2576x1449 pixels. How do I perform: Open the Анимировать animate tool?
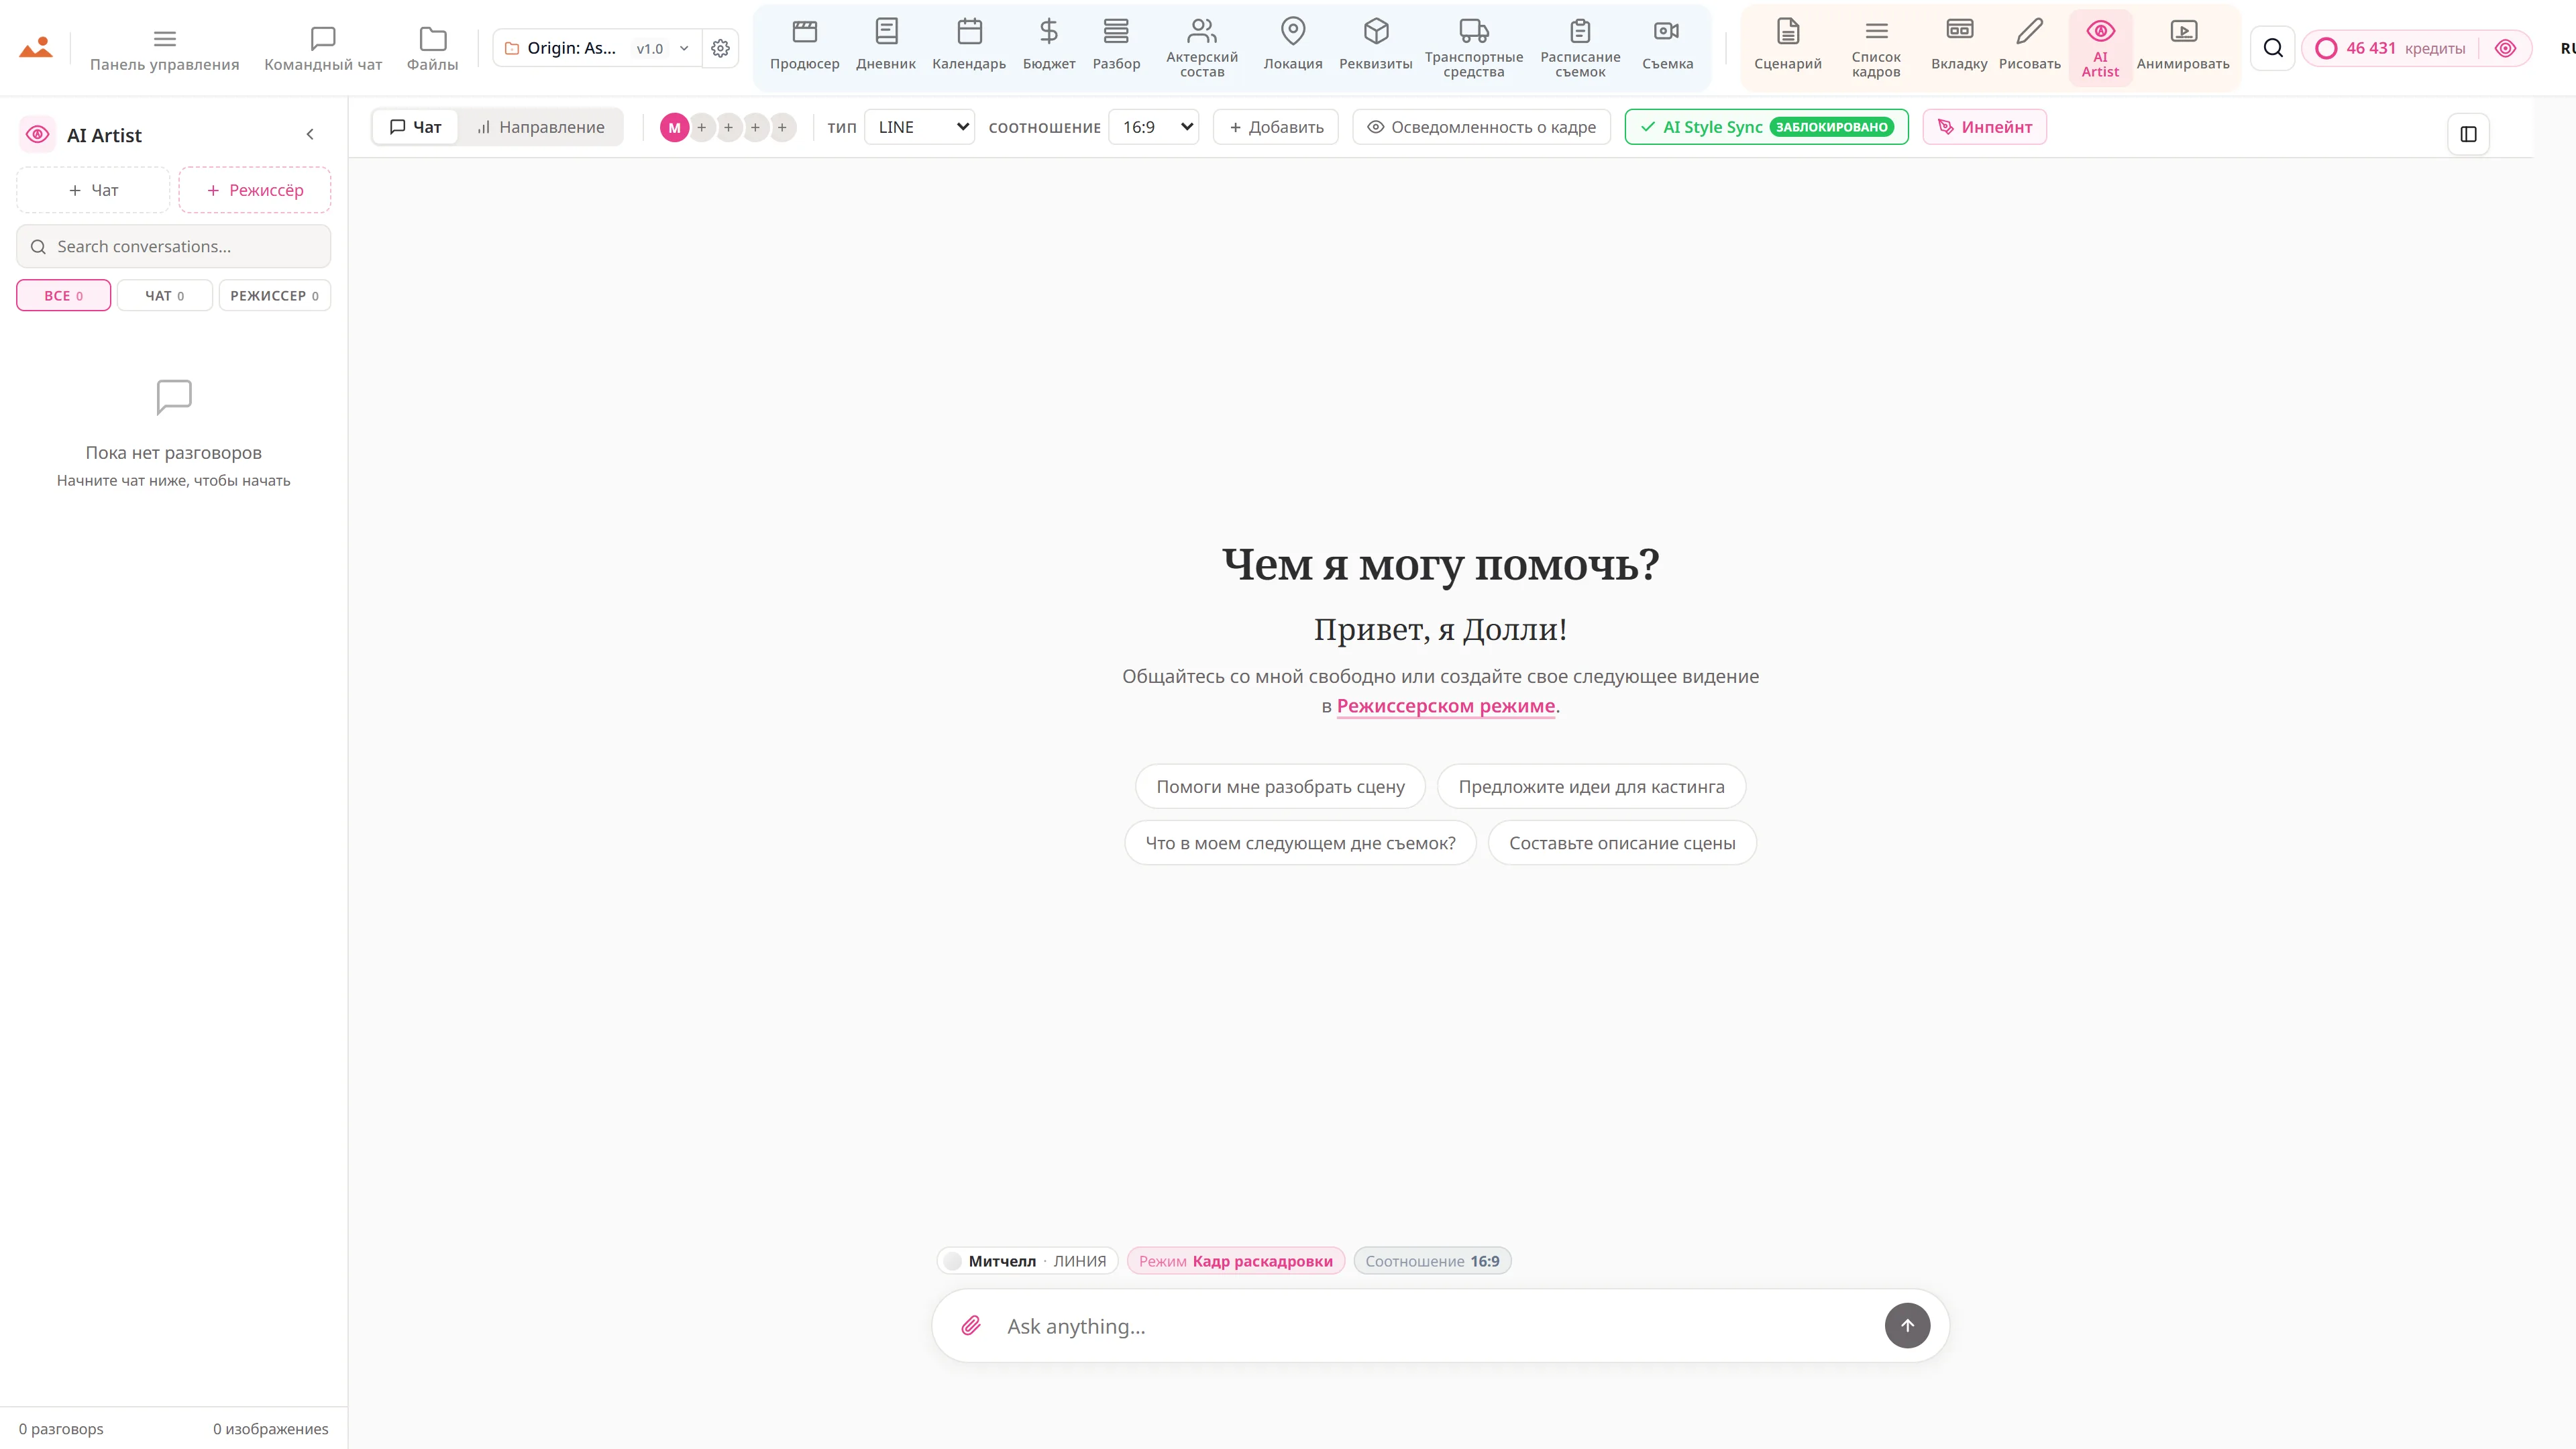[x=2182, y=46]
